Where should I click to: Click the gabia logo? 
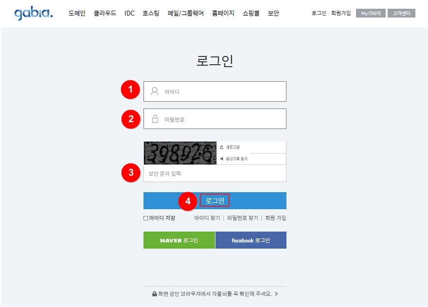coord(34,13)
